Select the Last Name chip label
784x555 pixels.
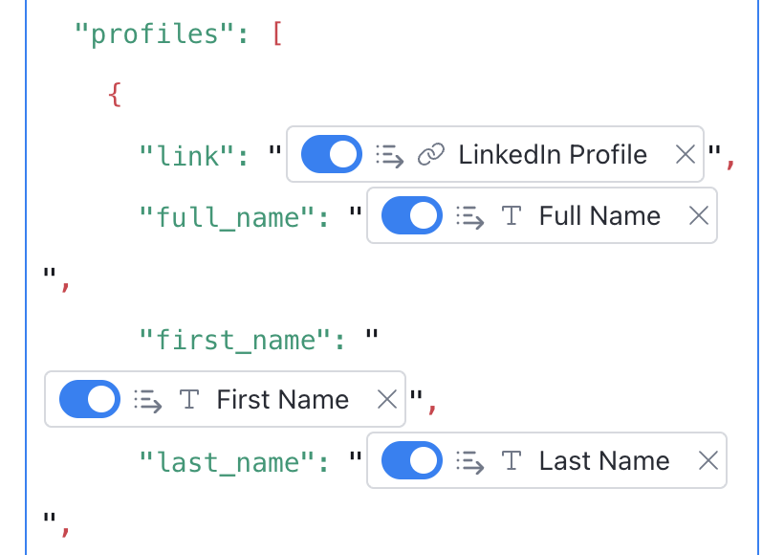(x=604, y=460)
